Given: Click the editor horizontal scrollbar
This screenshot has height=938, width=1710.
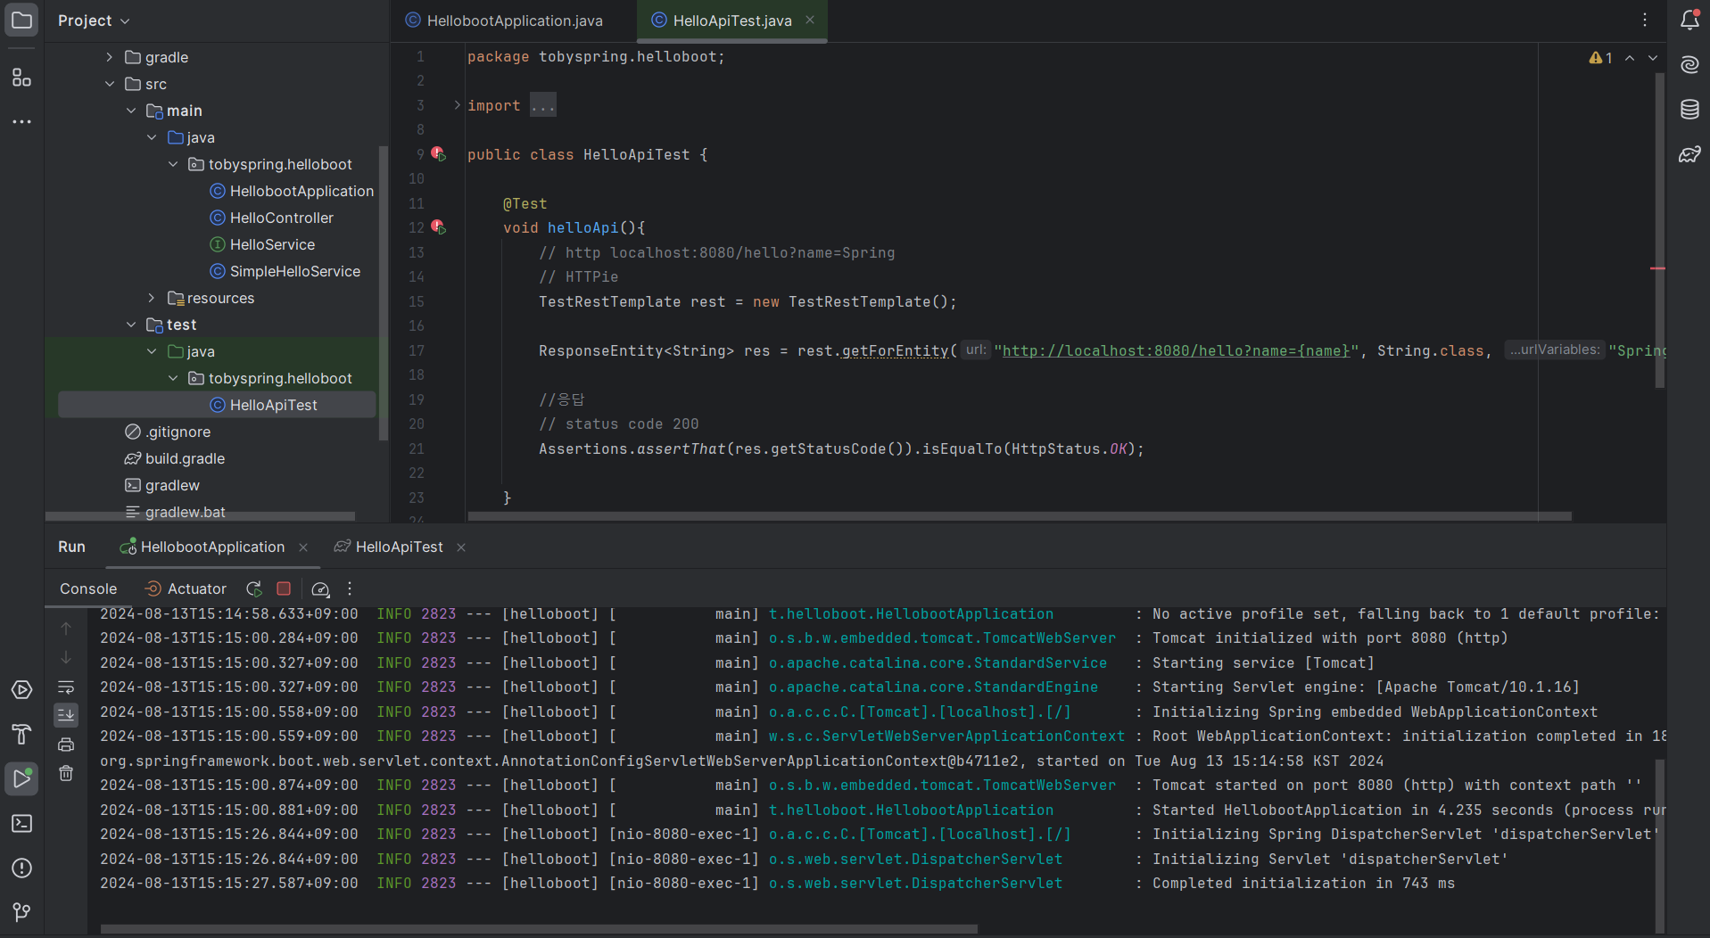Looking at the screenshot, I should (1020, 516).
